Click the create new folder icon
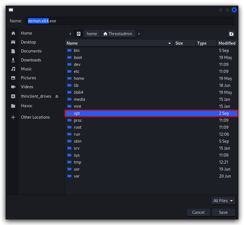 tap(231, 34)
